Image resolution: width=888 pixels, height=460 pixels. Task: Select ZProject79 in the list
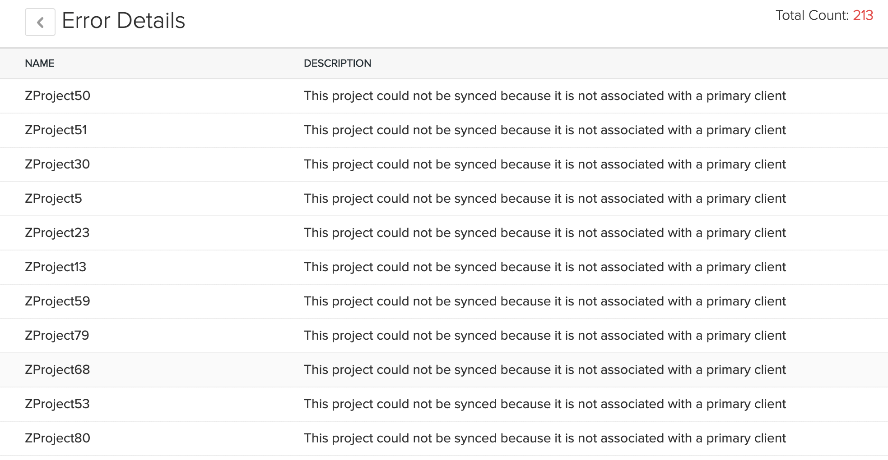(x=57, y=336)
